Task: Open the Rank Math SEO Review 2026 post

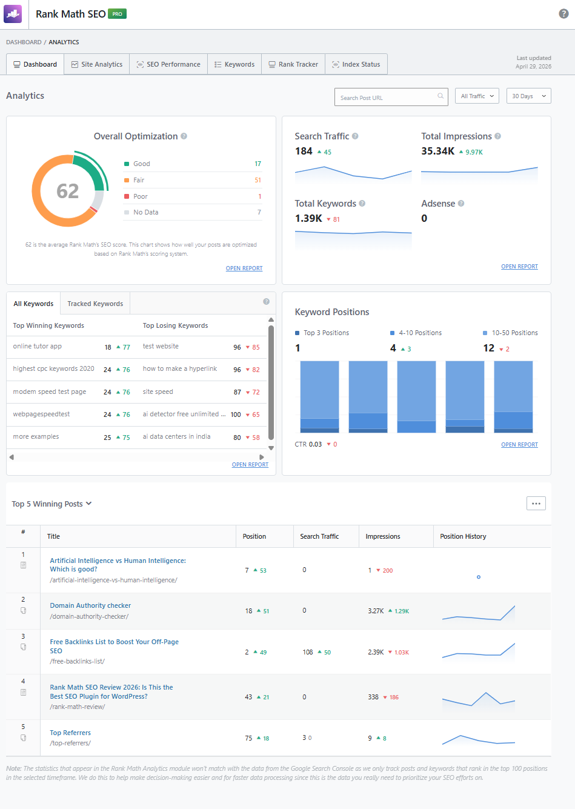Action: [111, 691]
